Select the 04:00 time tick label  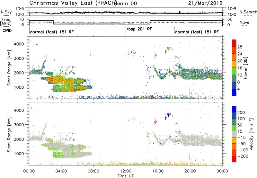point(61,171)
